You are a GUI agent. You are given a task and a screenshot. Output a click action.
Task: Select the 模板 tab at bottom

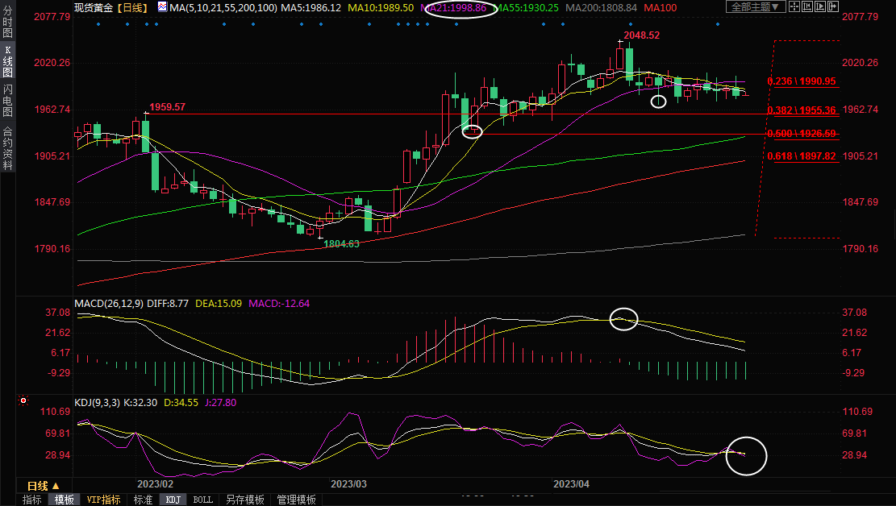pos(65,500)
